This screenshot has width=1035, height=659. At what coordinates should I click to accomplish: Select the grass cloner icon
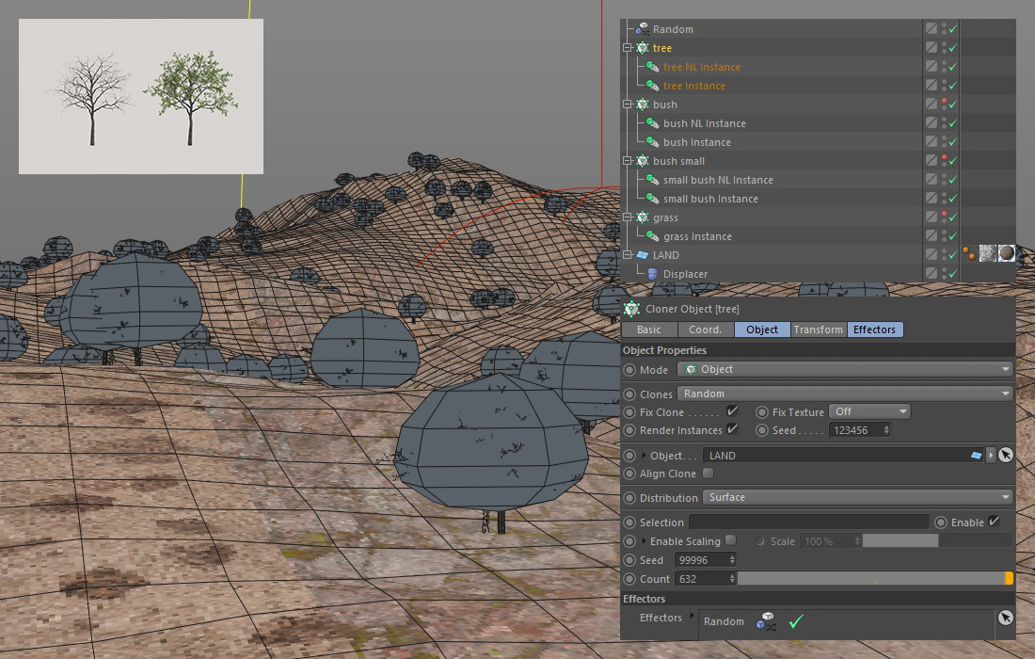pos(642,217)
